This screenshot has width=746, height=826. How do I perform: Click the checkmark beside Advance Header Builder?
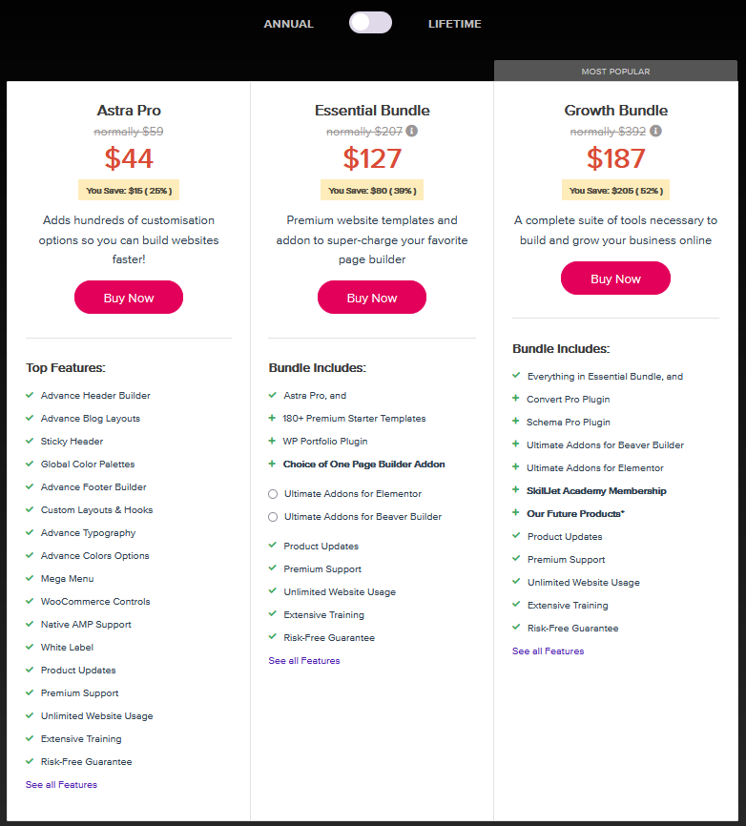(30, 396)
